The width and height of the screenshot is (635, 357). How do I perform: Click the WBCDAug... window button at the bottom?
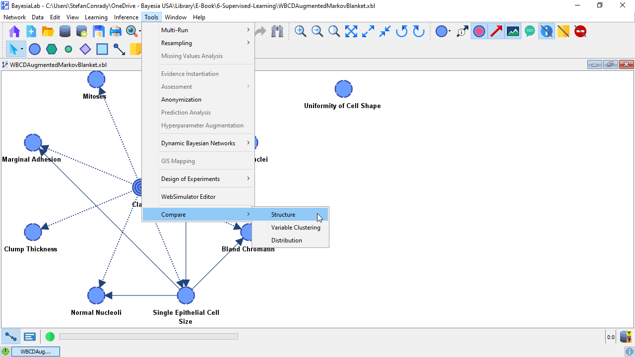coord(36,352)
